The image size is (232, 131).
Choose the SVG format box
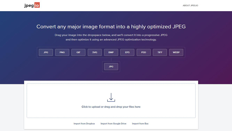pyautogui.click(x=95, y=53)
